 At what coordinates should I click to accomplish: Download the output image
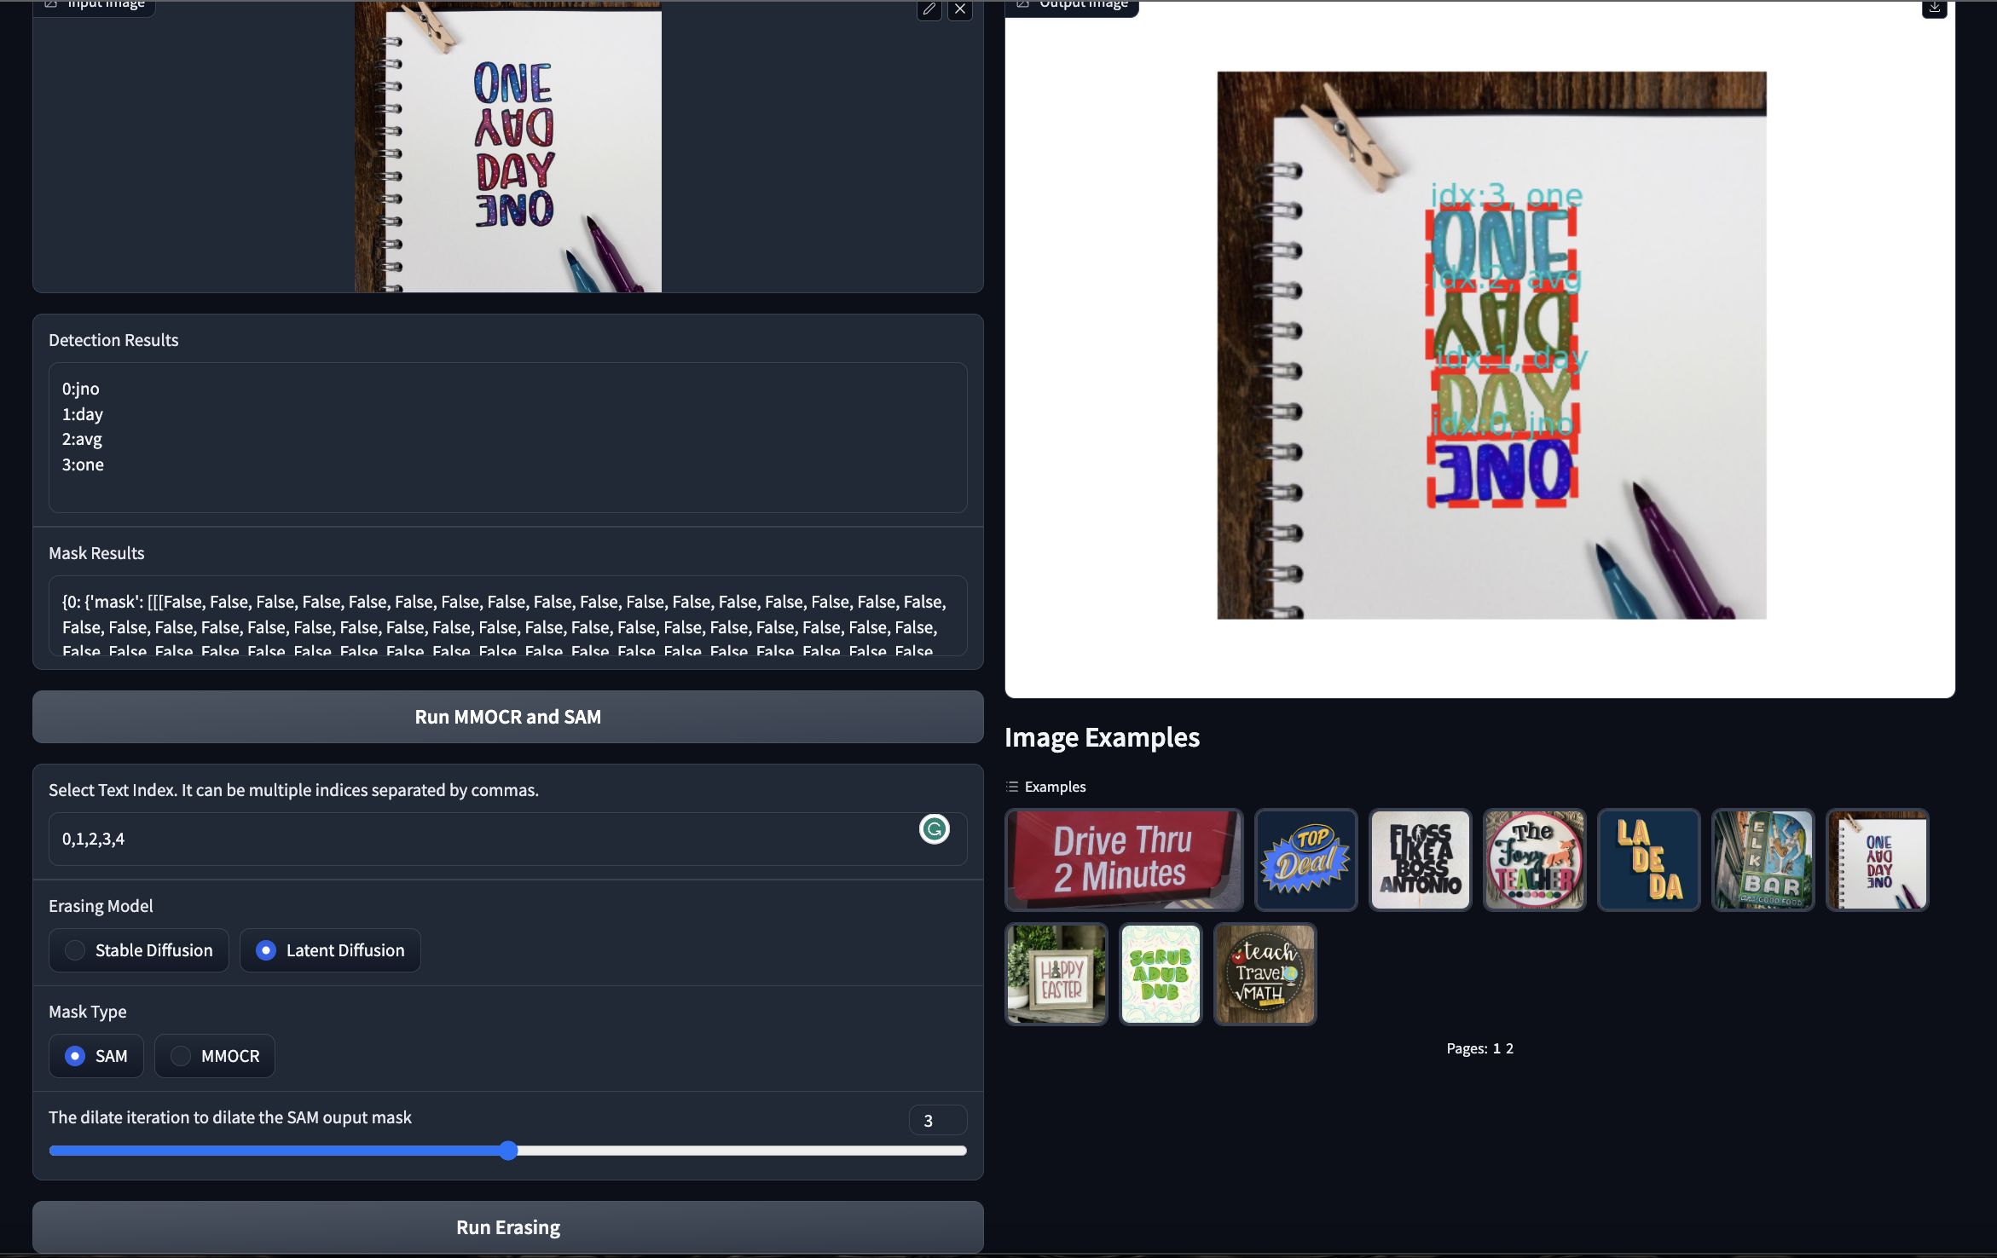coord(1934,8)
